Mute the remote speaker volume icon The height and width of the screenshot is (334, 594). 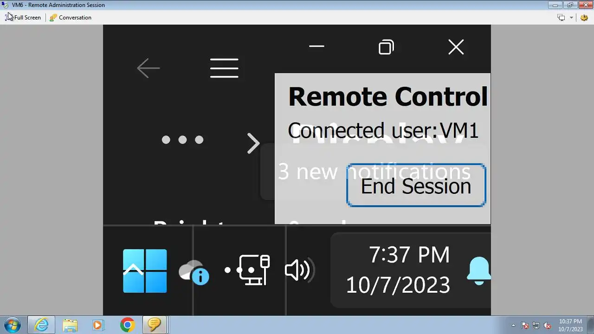coord(299,270)
